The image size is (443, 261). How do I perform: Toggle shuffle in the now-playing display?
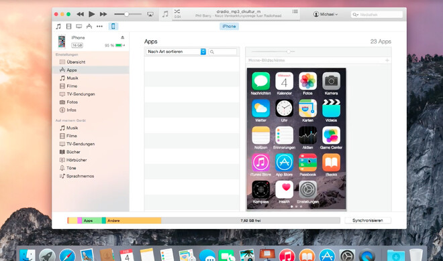(177, 11)
